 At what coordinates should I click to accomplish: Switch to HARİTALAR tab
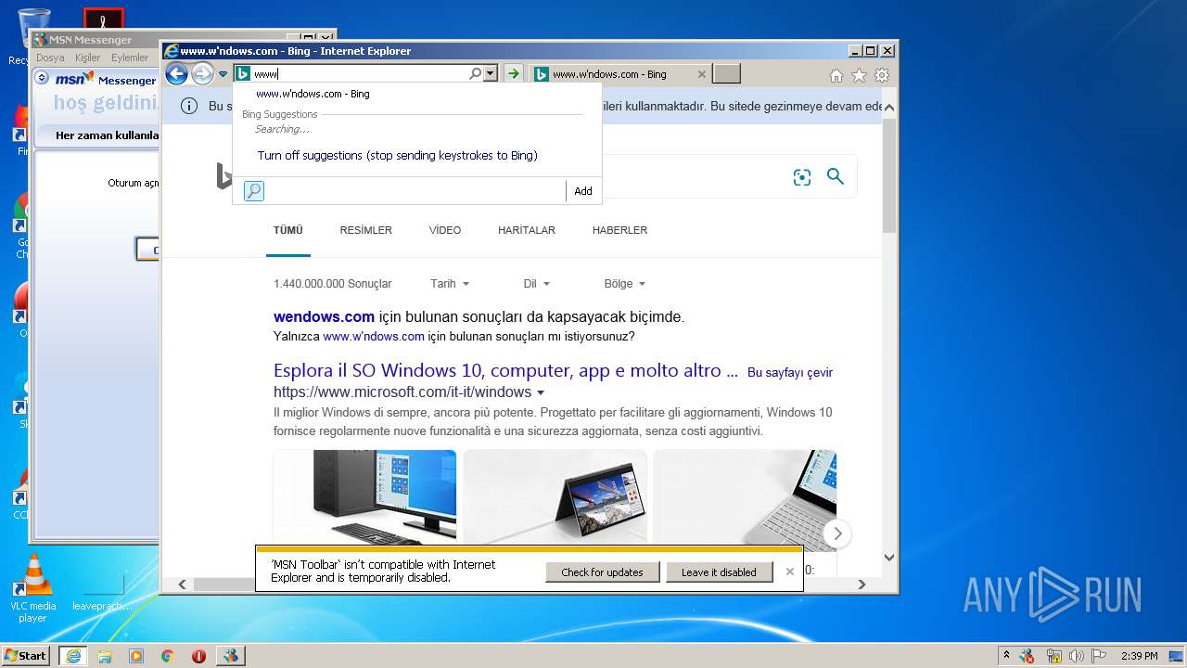pyautogui.click(x=527, y=230)
